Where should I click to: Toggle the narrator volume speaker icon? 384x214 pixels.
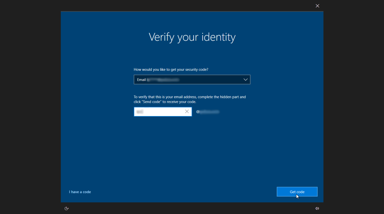tap(317, 208)
